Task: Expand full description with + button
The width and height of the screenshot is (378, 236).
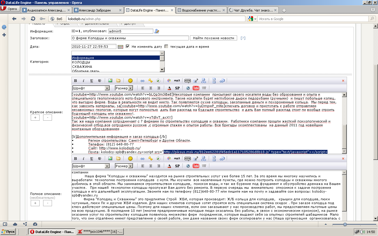Action: click(x=35, y=203)
